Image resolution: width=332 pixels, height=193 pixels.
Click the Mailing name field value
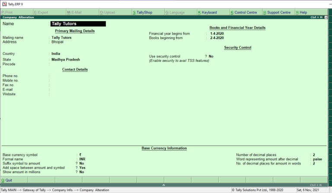[61, 38]
